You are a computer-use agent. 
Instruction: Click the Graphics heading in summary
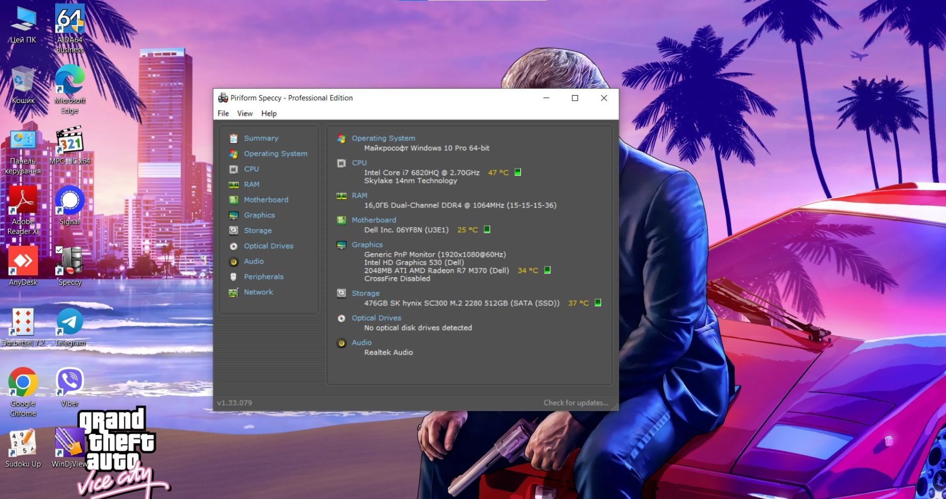click(x=367, y=244)
